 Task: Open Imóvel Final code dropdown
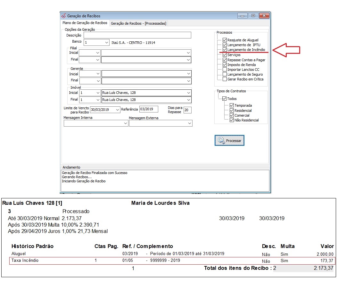click(x=98, y=100)
